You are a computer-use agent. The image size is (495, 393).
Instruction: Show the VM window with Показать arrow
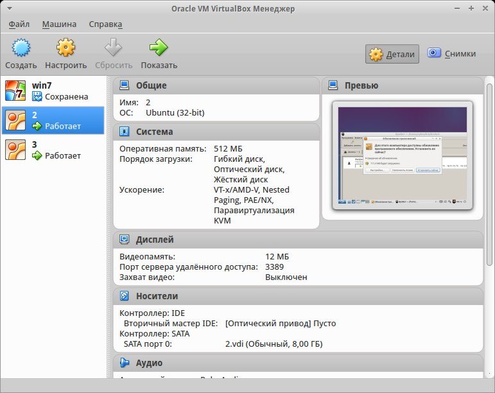159,48
